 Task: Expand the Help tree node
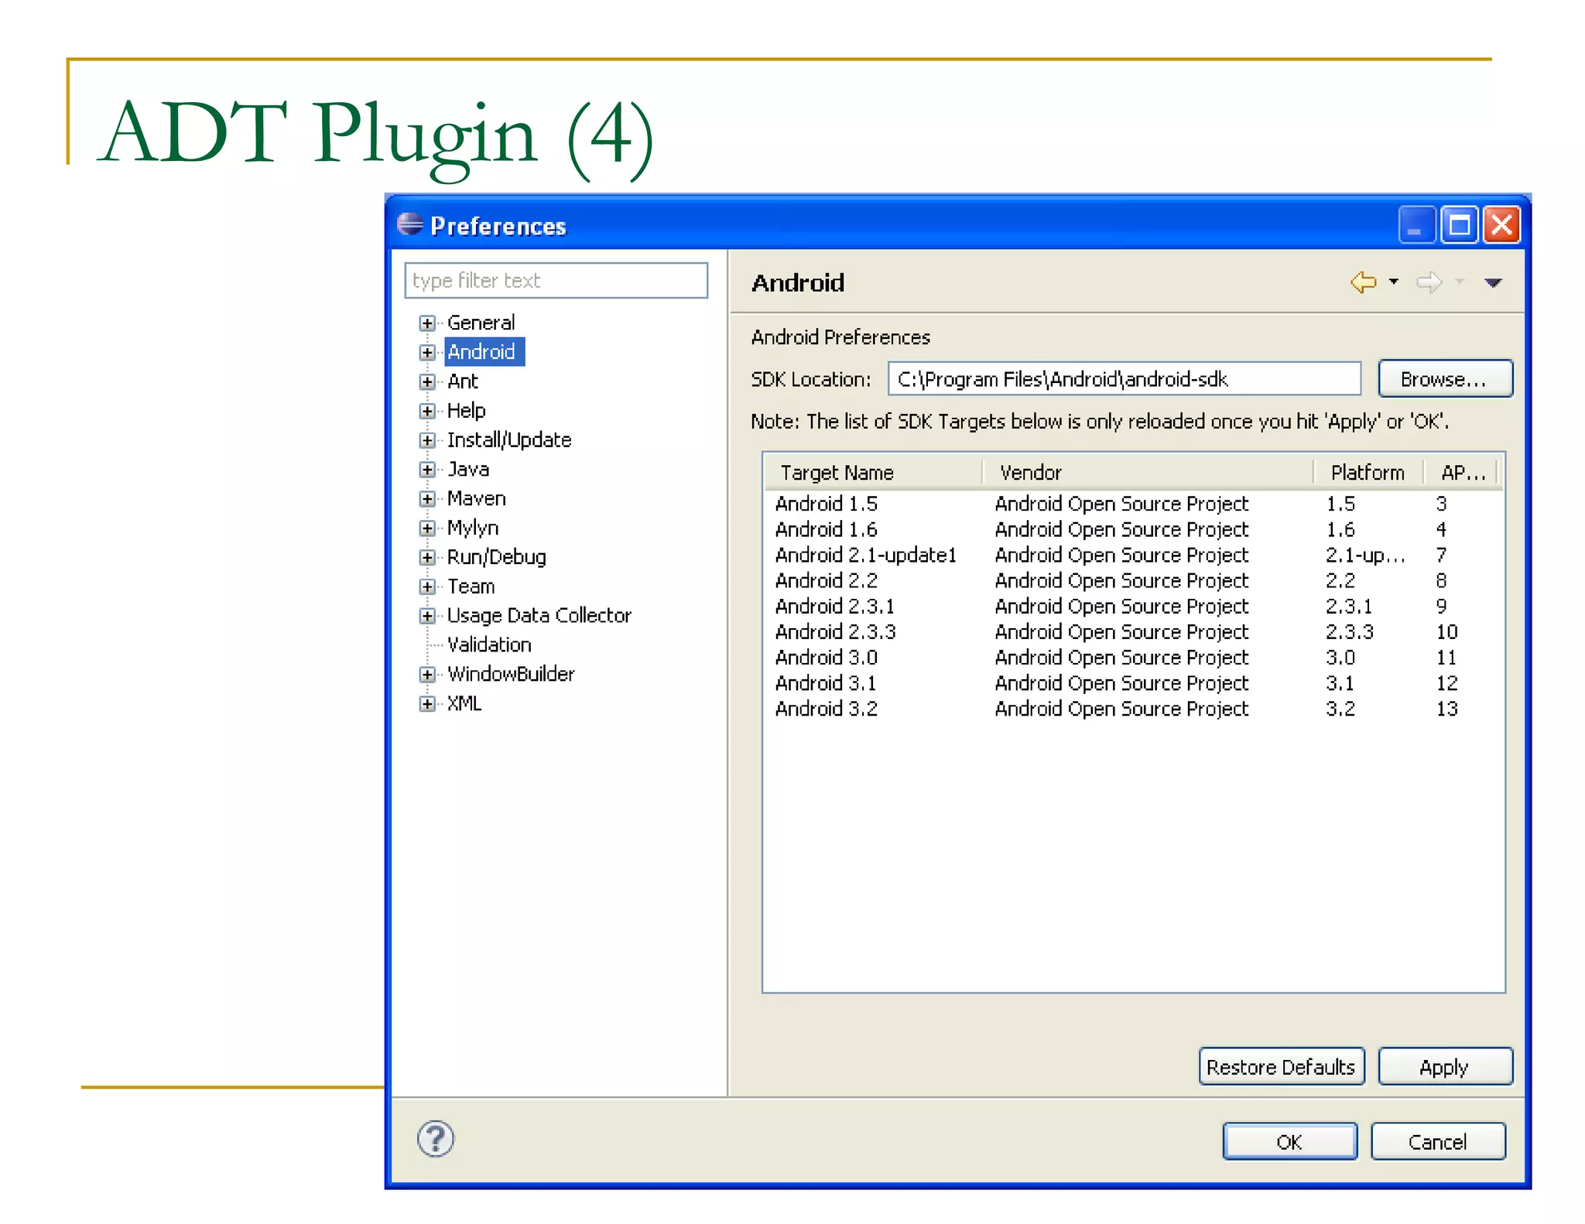tap(427, 411)
